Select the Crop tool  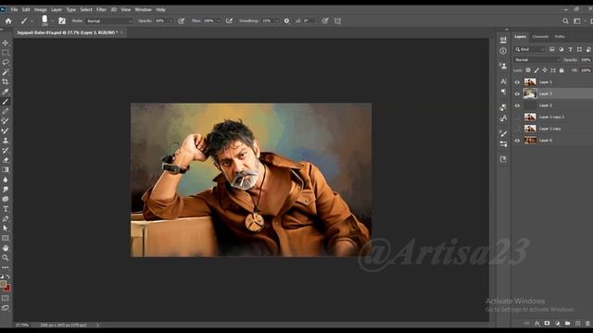6,82
